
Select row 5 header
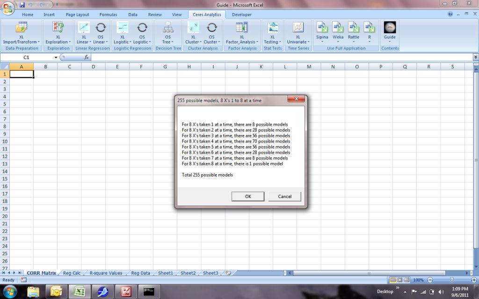(5, 104)
